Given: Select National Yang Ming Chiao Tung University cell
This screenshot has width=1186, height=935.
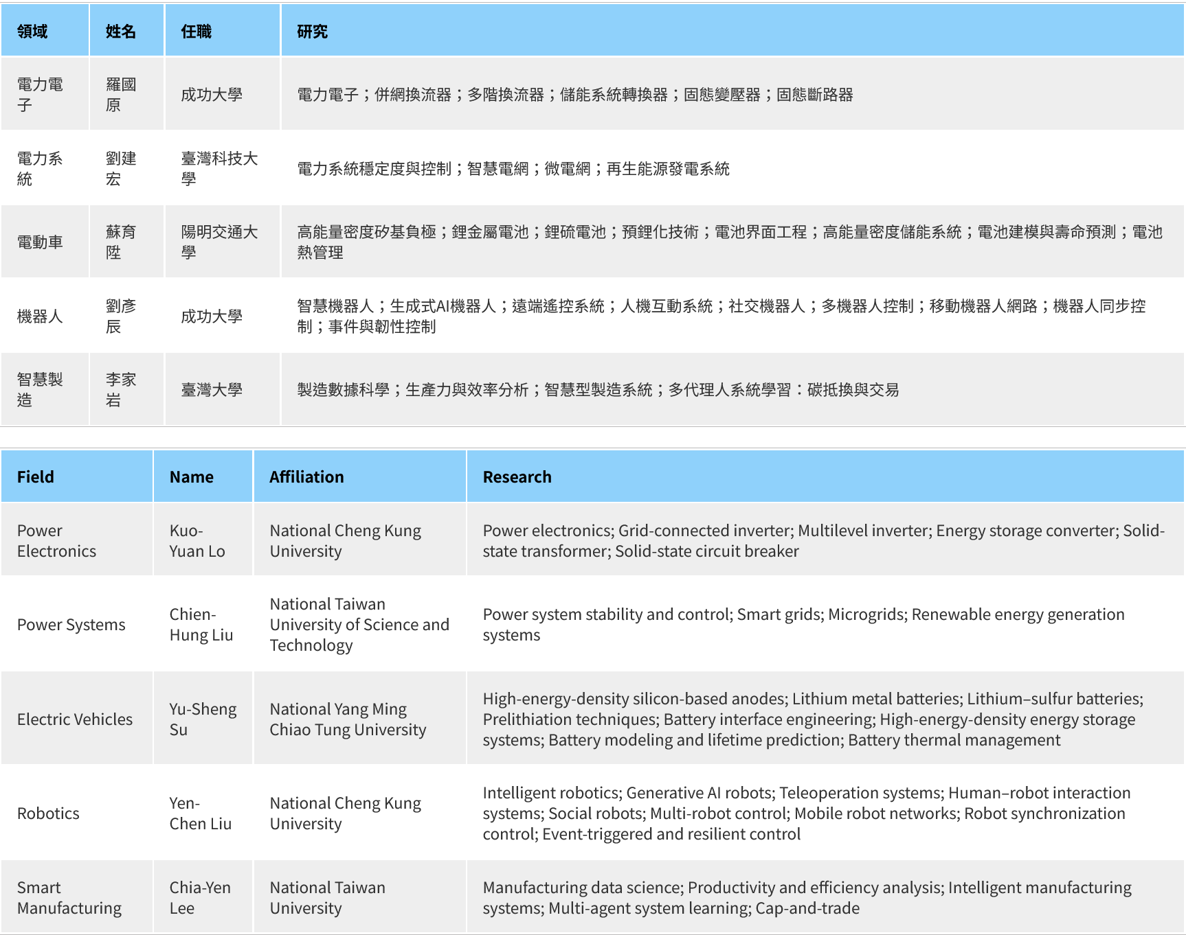Looking at the screenshot, I should [348, 719].
